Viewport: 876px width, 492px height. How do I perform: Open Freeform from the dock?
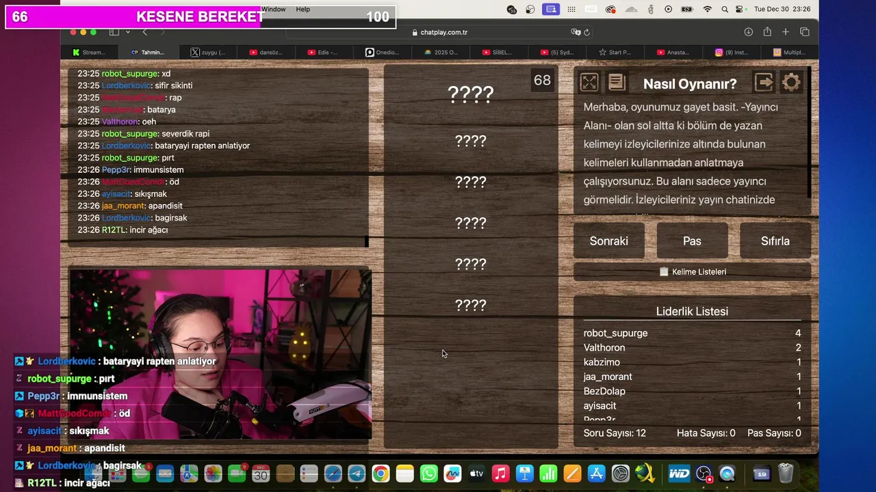point(452,473)
